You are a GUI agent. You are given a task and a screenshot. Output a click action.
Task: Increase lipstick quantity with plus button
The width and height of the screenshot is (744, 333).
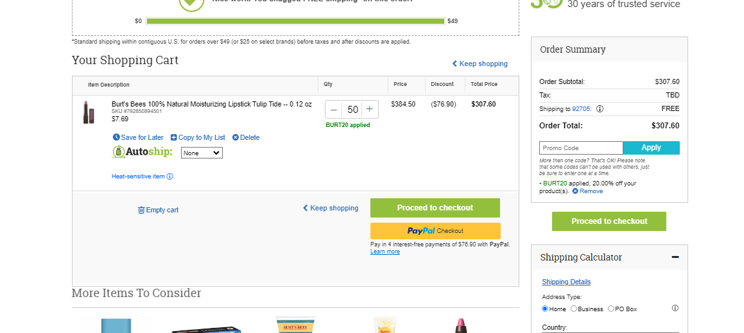pyautogui.click(x=370, y=110)
